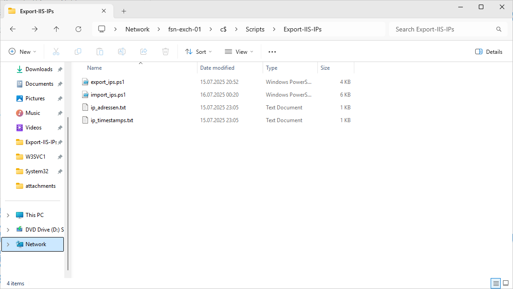Image resolution: width=513 pixels, height=289 pixels.
Task: Expand the This PC tree node
Action: click(8, 215)
